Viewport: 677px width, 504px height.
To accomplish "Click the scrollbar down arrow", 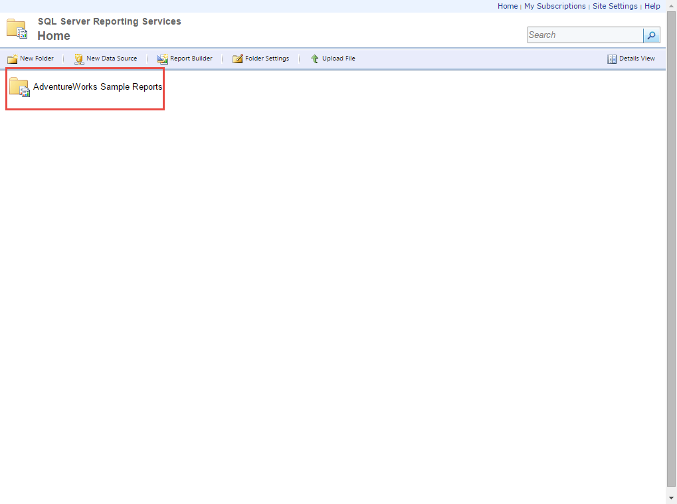I will [x=671, y=499].
